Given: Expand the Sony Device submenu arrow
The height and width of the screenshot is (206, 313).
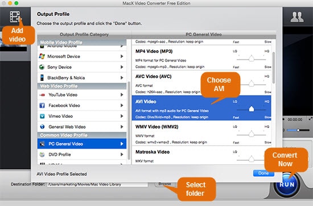Looking at the screenshot, I should [x=122, y=67].
